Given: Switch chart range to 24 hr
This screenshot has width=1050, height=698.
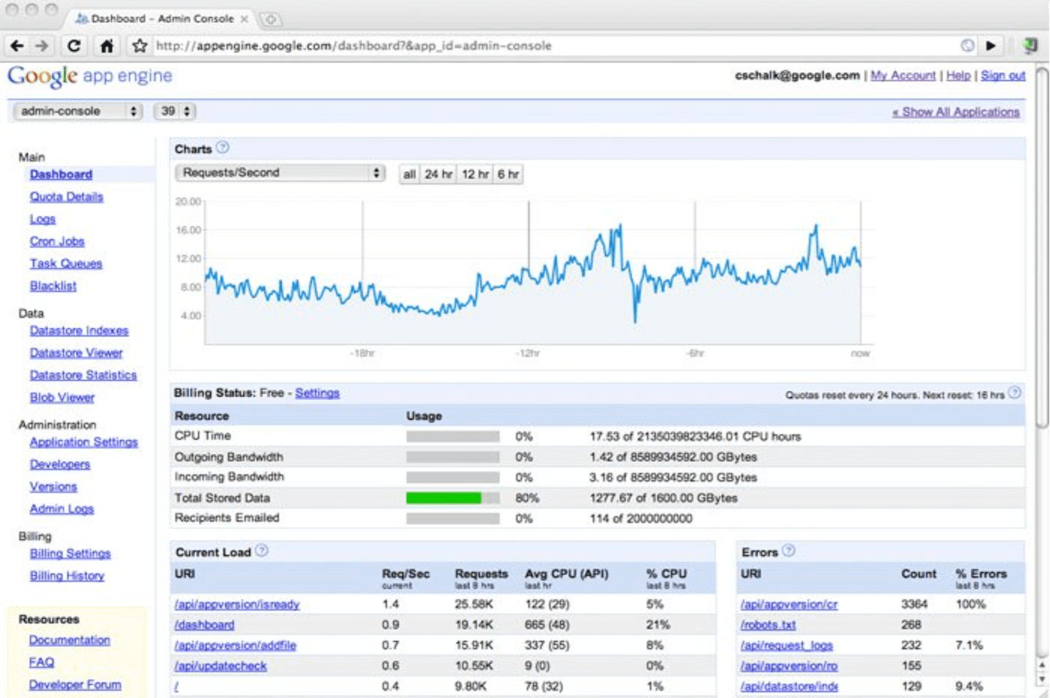Looking at the screenshot, I should [439, 174].
